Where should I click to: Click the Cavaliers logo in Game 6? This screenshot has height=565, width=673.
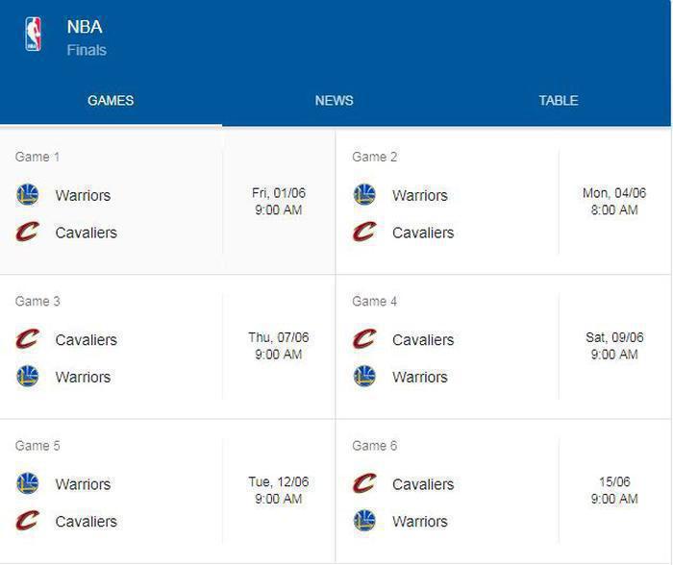364,483
